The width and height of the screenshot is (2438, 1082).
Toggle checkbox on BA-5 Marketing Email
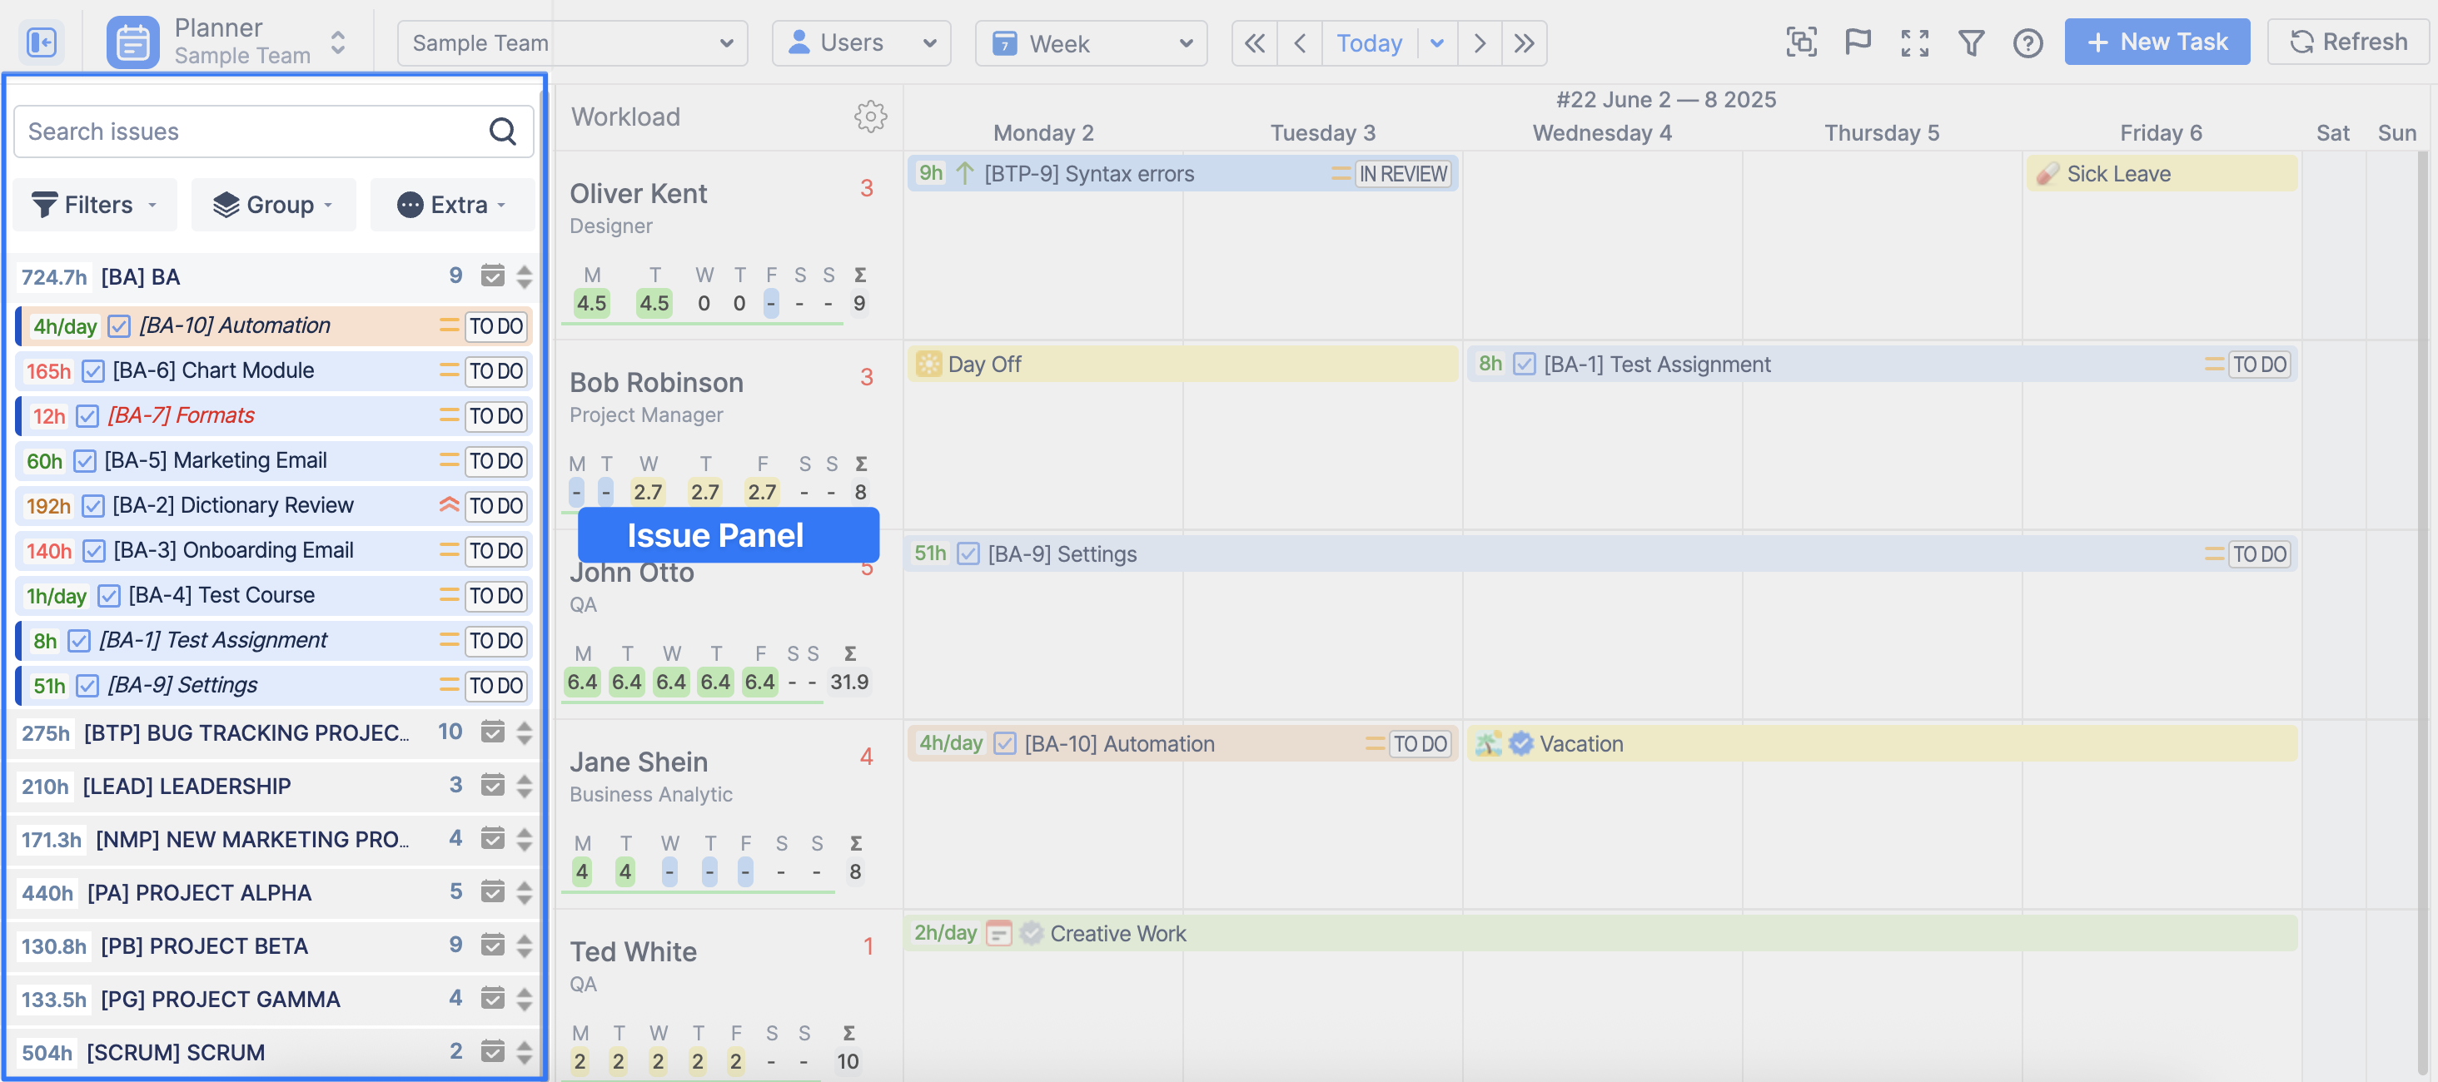pos(84,460)
